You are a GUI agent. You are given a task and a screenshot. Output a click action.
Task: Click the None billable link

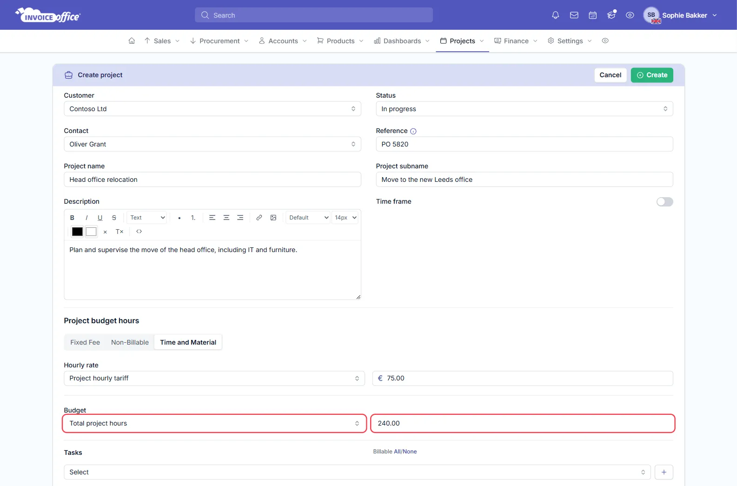coord(410,452)
